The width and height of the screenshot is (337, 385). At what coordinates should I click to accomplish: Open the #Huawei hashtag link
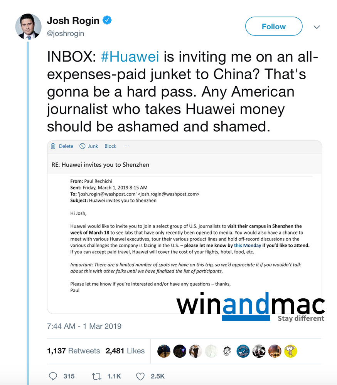point(130,57)
